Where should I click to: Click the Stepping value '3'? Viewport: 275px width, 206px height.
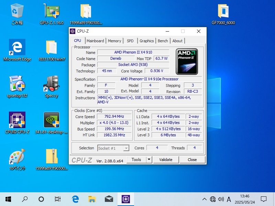[193, 85]
